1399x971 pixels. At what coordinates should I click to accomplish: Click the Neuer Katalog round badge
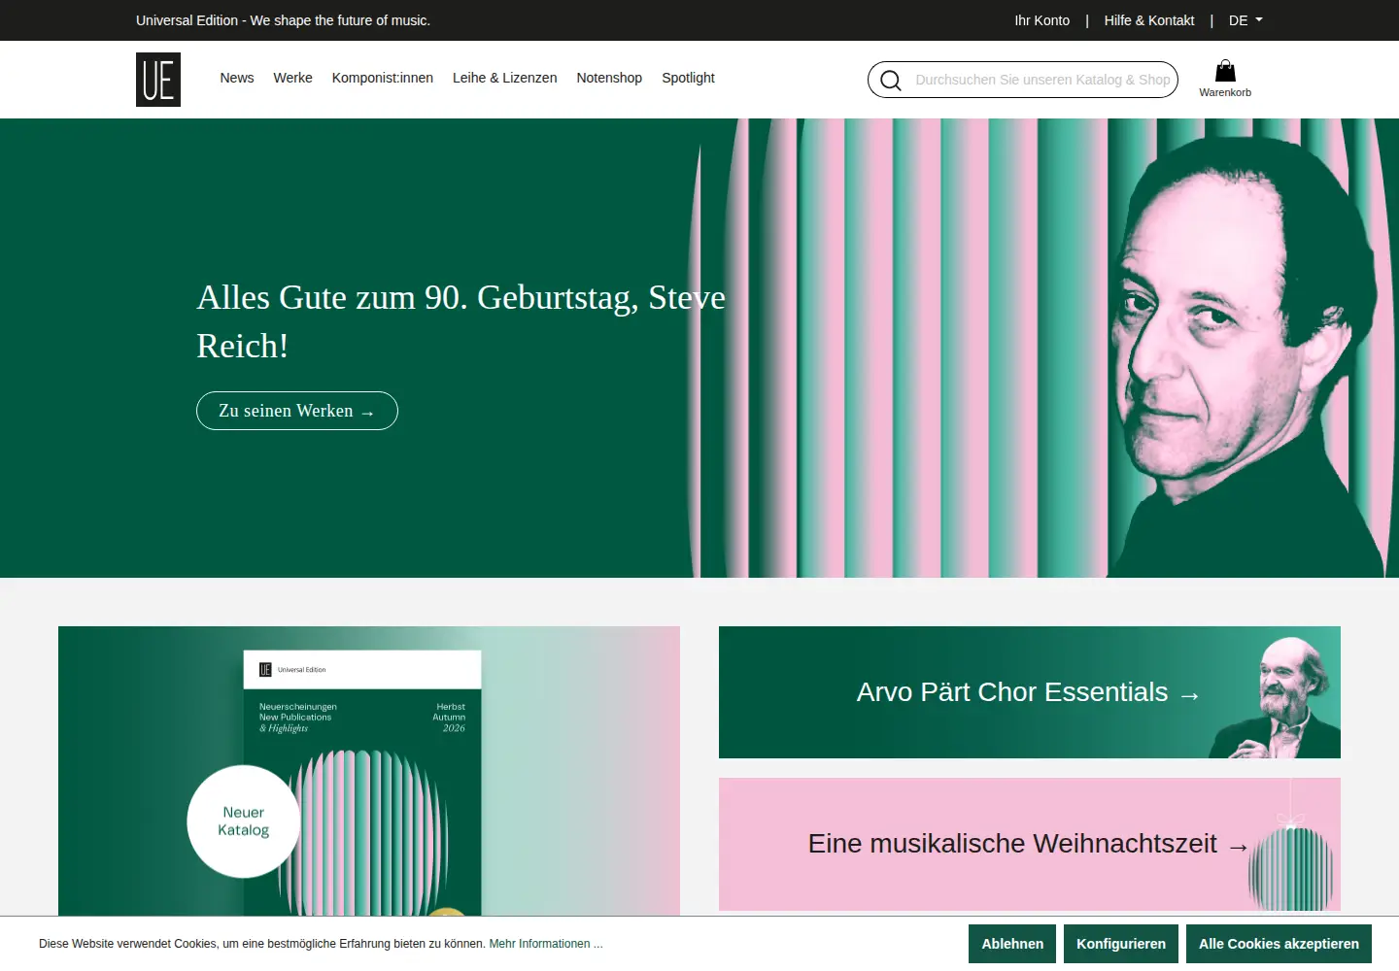[244, 821]
